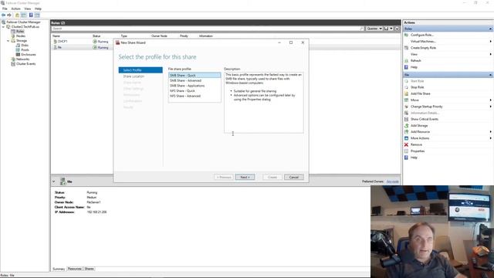Expand the Virtual Machines submenu arrow
The width and height of the screenshot is (494, 278).
(x=491, y=41)
